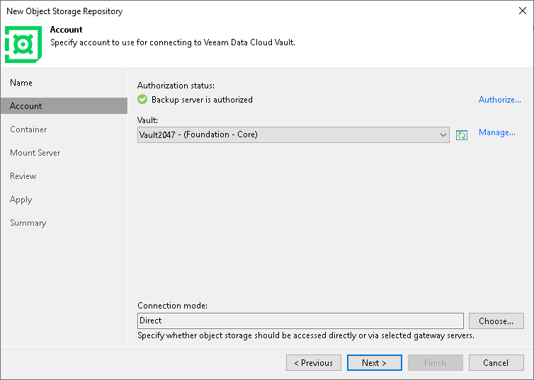Cancel the repository wizard
Viewport: 534px width, 380px height.
tap(496, 362)
